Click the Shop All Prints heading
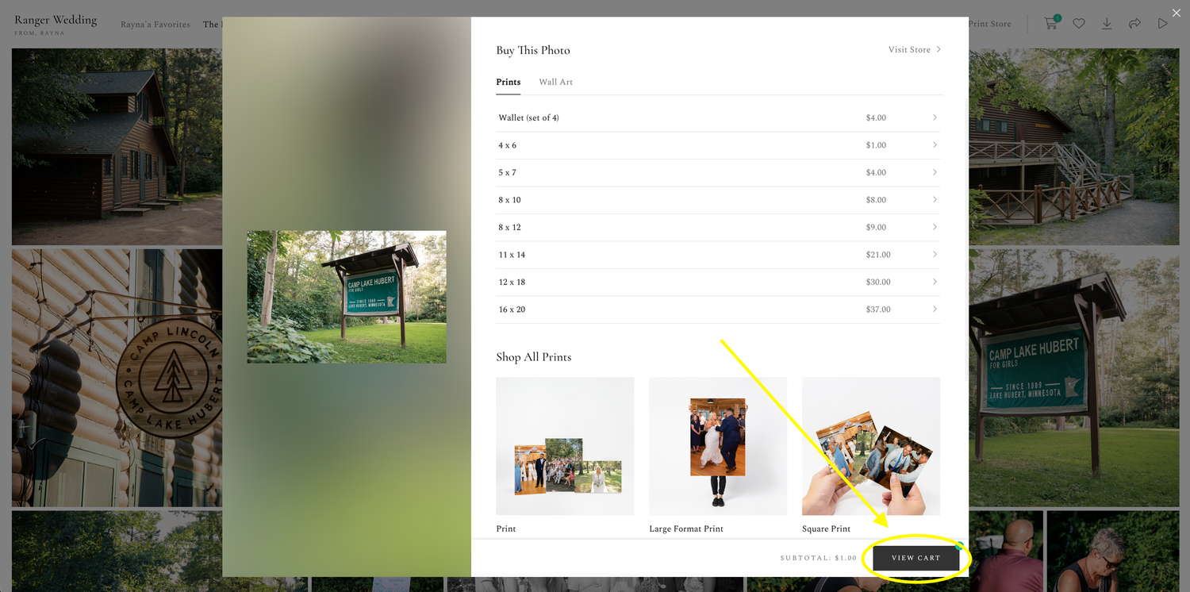Viewport: 1190px width, 592px height. 534,357
